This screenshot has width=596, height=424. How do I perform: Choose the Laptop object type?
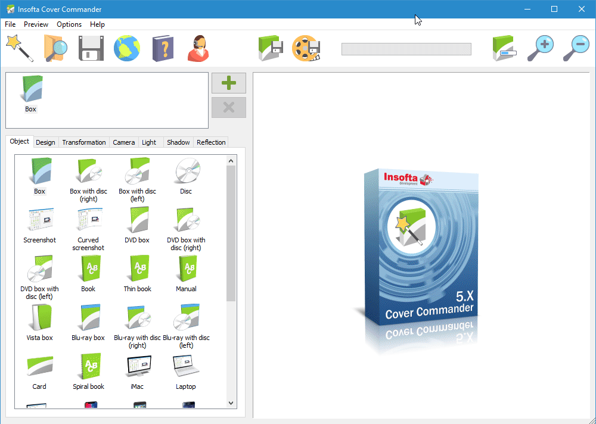(x=186, y=372)
